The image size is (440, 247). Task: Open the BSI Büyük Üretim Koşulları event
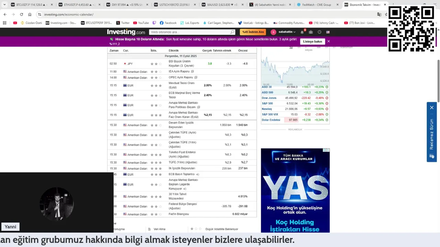(x=181, y=63)
